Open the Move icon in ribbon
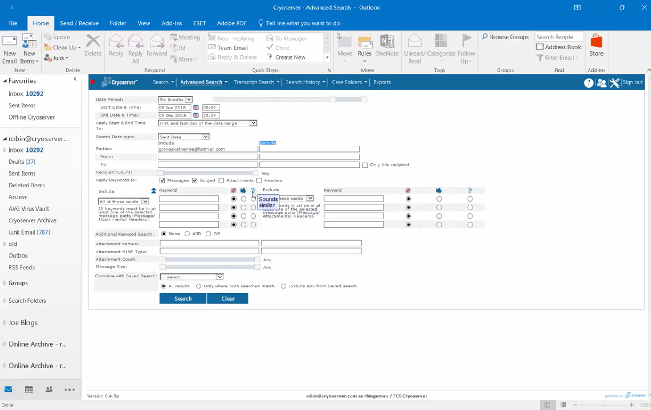 (344, 41)
